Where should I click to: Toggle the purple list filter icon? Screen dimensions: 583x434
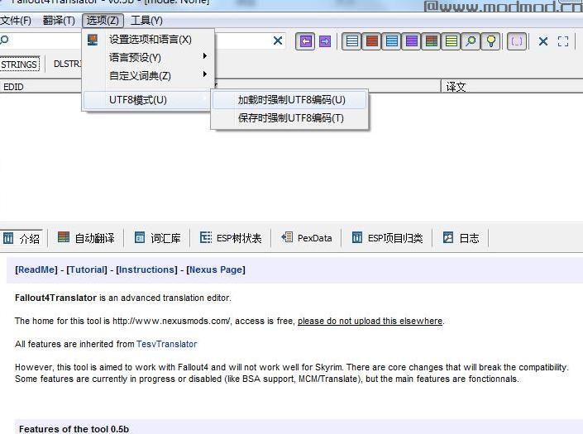pyautogui.click(x=412, y=41)
